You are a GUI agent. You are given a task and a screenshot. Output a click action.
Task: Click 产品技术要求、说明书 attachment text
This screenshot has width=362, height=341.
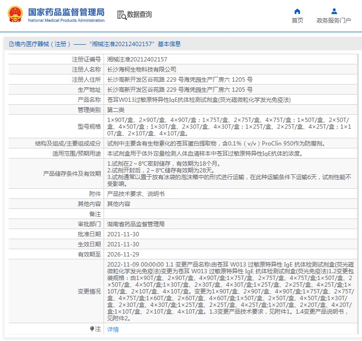pos(136,194)
